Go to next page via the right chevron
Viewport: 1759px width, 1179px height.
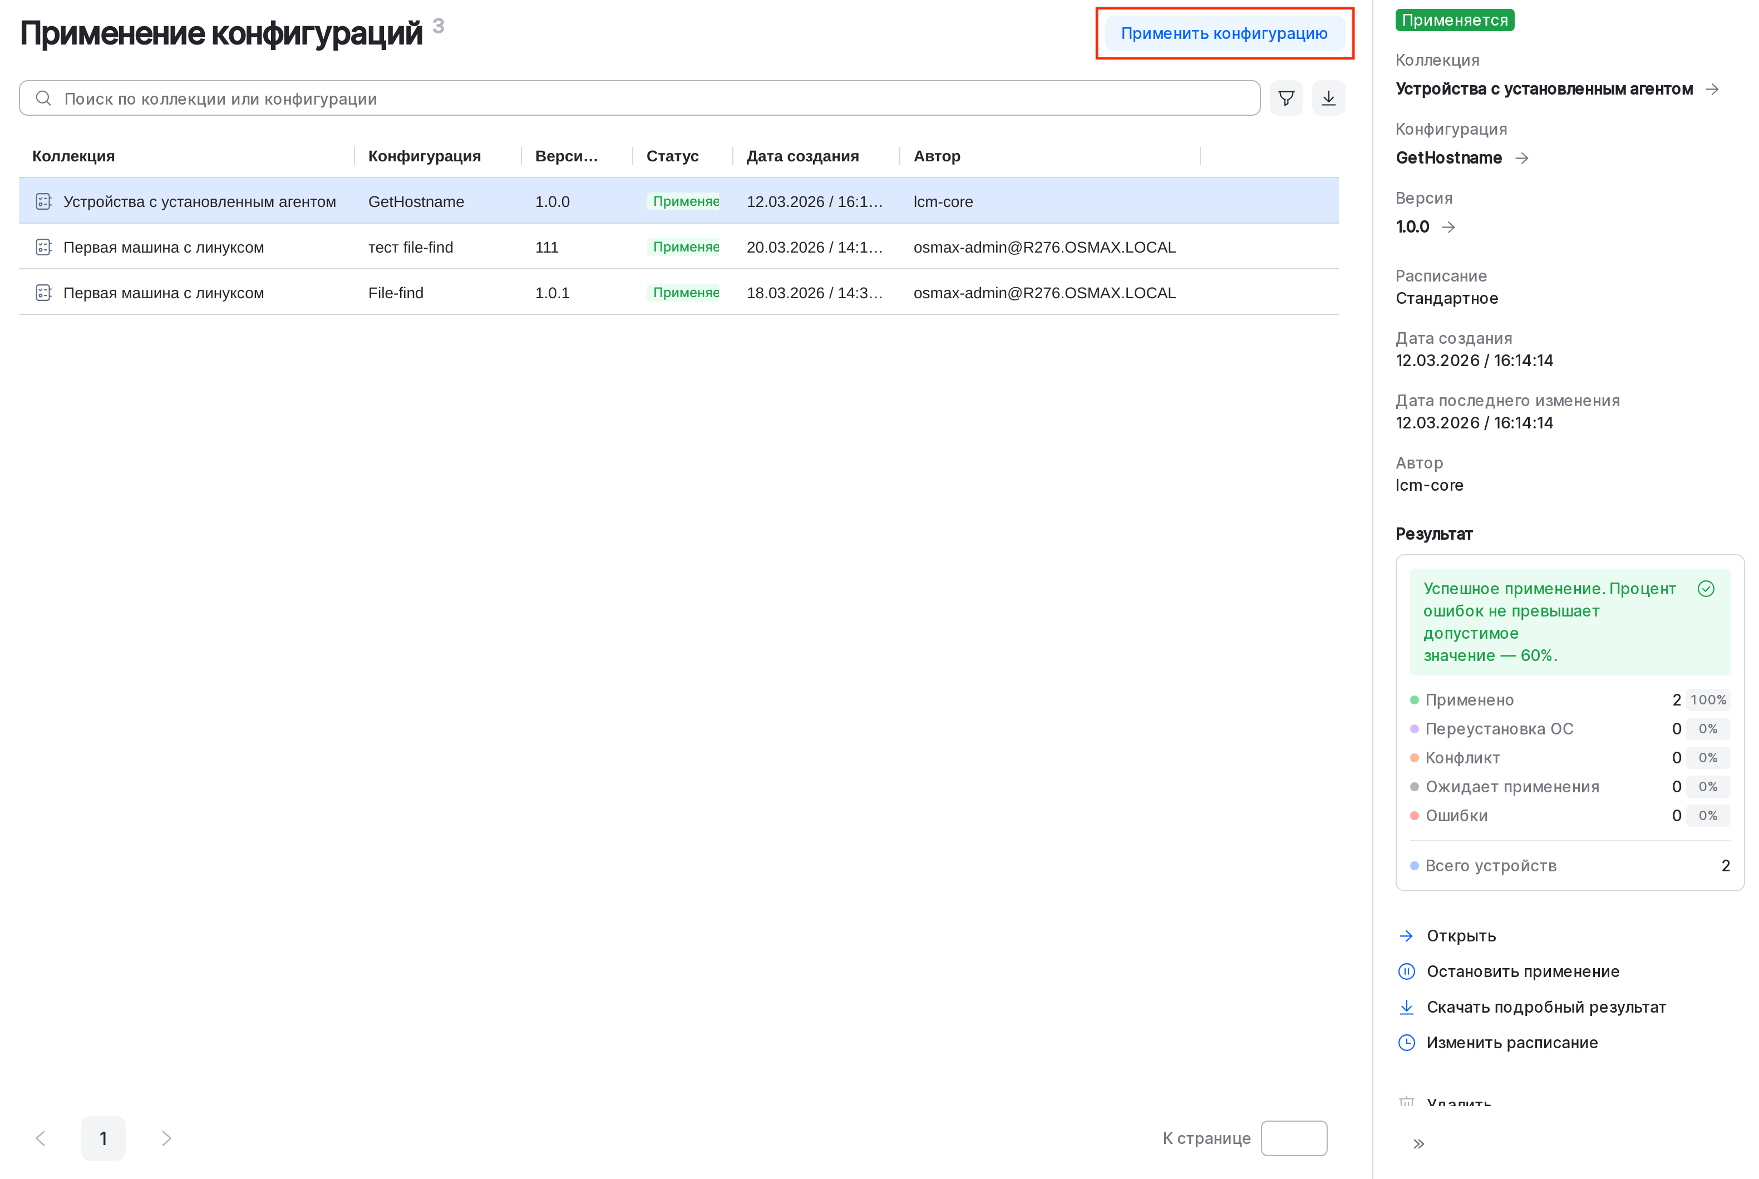tap(166, 1138)
